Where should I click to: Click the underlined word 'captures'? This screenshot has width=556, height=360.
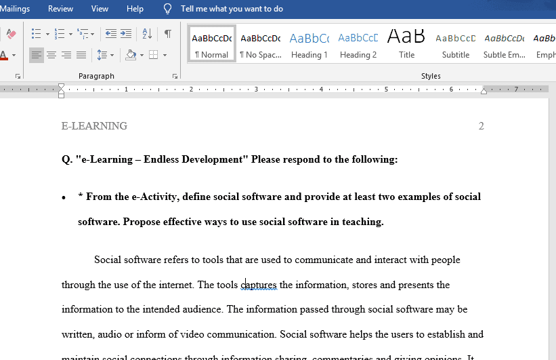point(259,285)
